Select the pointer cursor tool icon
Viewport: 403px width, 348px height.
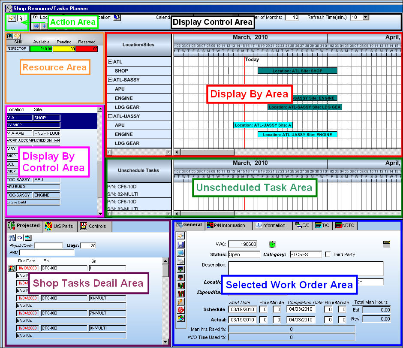(x=21, y=18)
